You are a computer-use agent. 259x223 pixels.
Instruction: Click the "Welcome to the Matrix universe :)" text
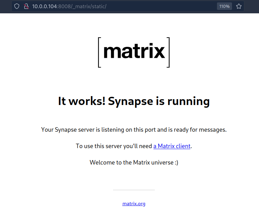pos(134,162)
